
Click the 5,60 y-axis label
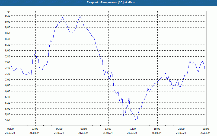point(8,120)
